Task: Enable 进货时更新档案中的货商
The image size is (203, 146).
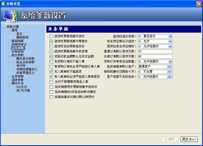Action: (51, 51)
